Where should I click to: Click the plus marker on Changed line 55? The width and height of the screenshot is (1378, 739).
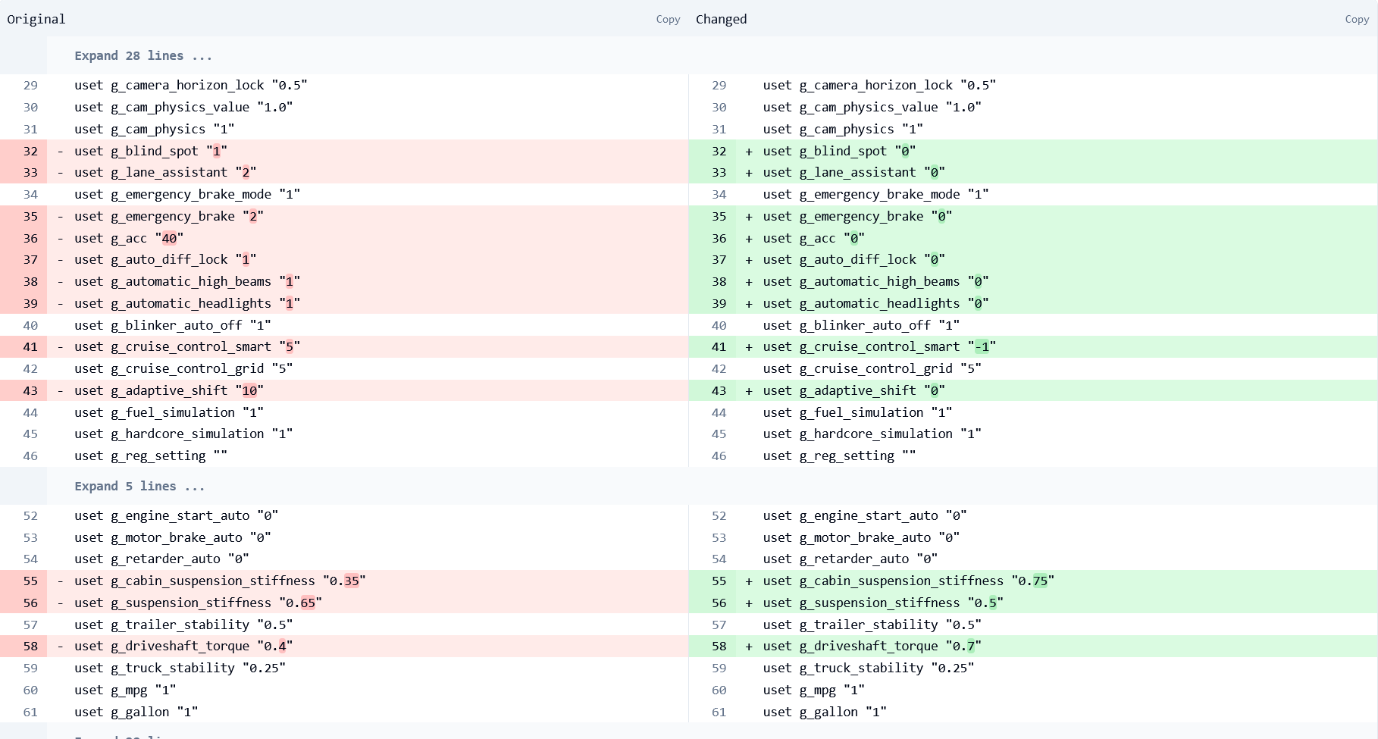point(749,581)
